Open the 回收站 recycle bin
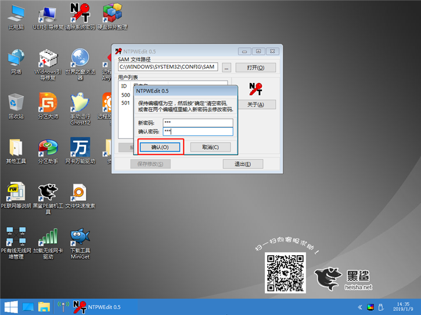The width and height of the screenshot is (421, 315). (16, 103)
